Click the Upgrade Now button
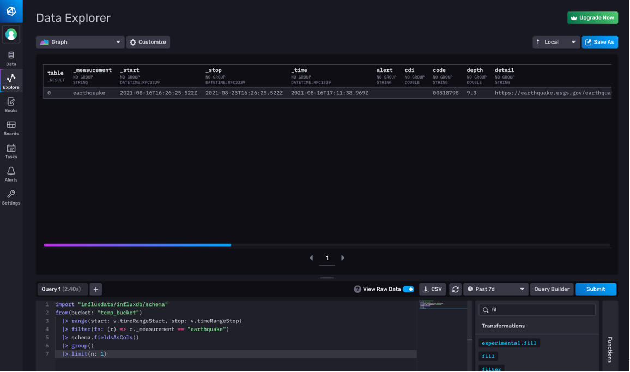The height and width of the screenshot is (372, 630). click(592, 17)
